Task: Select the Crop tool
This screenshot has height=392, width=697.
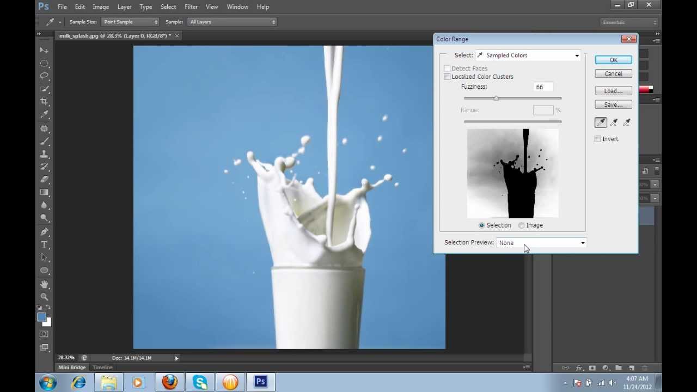Action: click(x=44, y=101)
